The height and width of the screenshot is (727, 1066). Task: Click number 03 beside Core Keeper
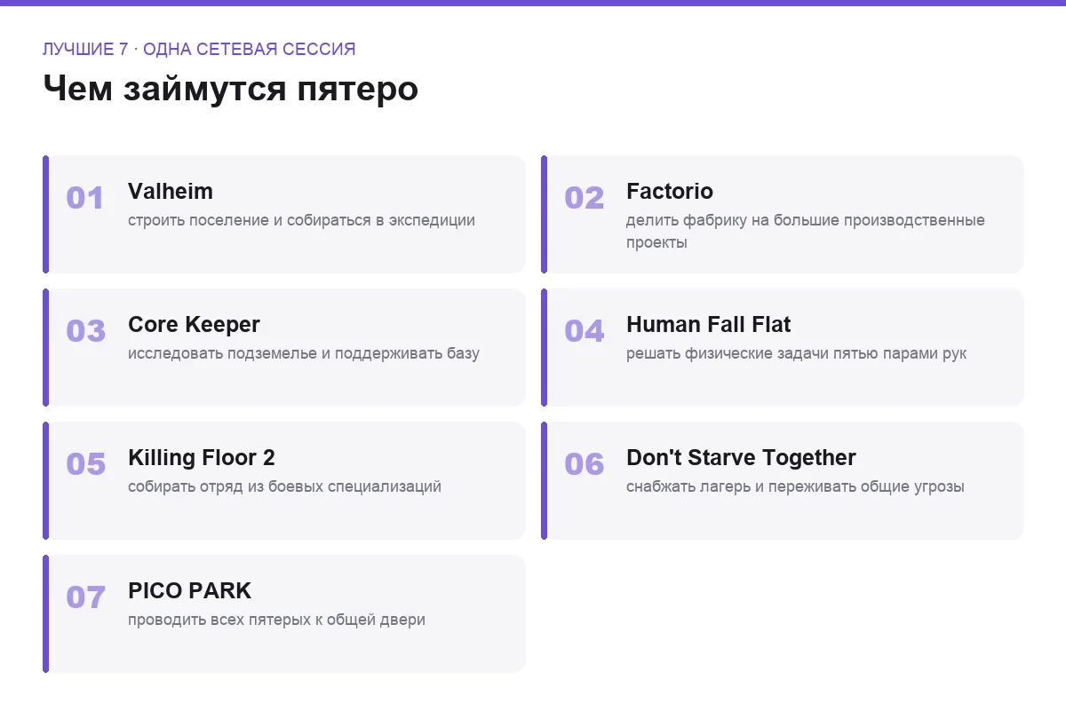(x=85, y=330)
